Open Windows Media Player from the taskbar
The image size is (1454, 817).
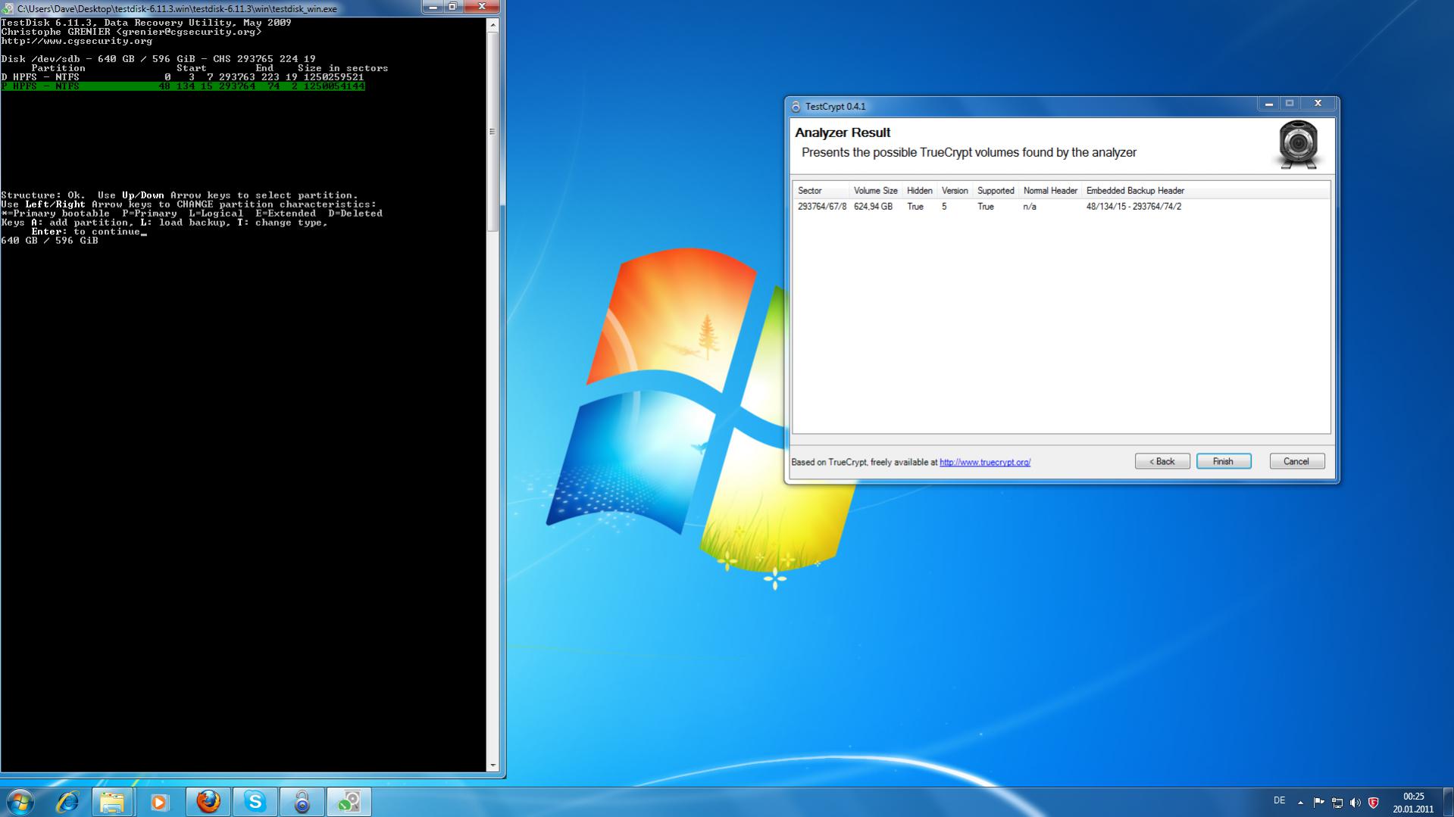(159, 801)
